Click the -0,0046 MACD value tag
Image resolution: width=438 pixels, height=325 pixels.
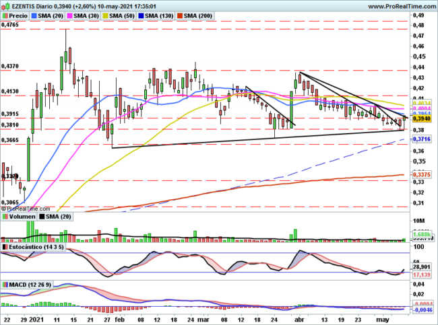click(x=423, y=310)
